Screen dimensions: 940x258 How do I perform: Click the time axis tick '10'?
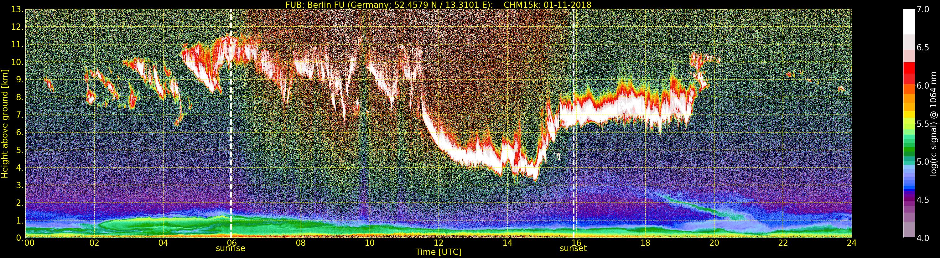point(370,243)
